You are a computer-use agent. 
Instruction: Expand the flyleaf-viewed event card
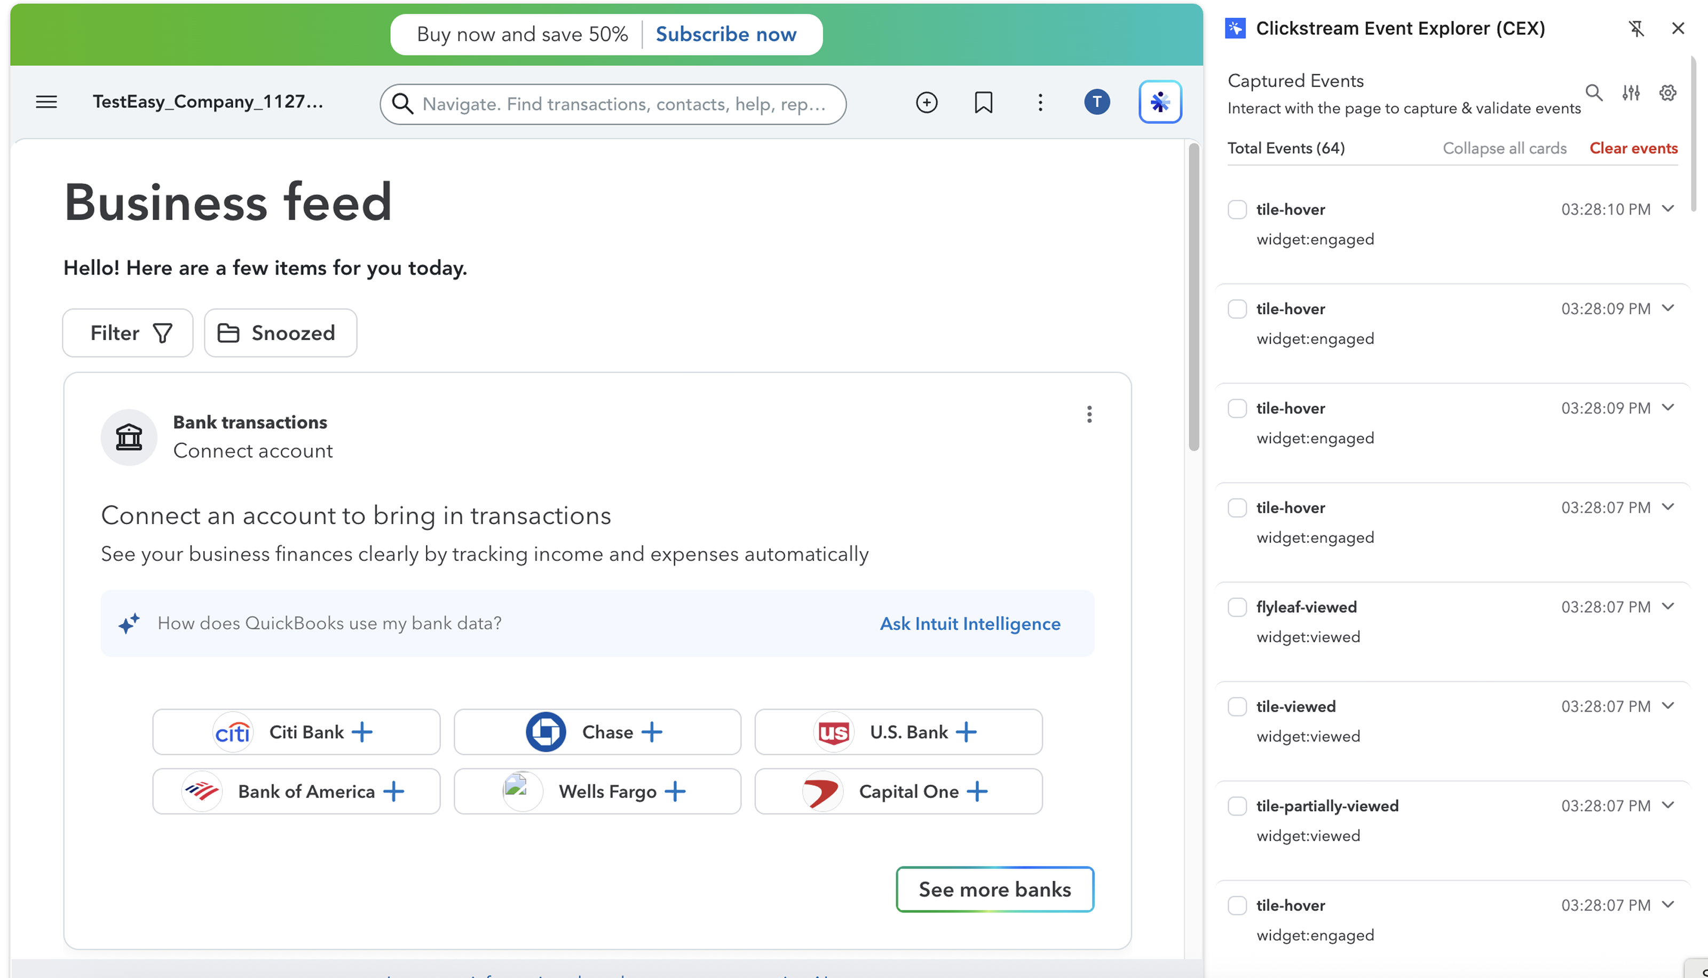(1669, 606)
